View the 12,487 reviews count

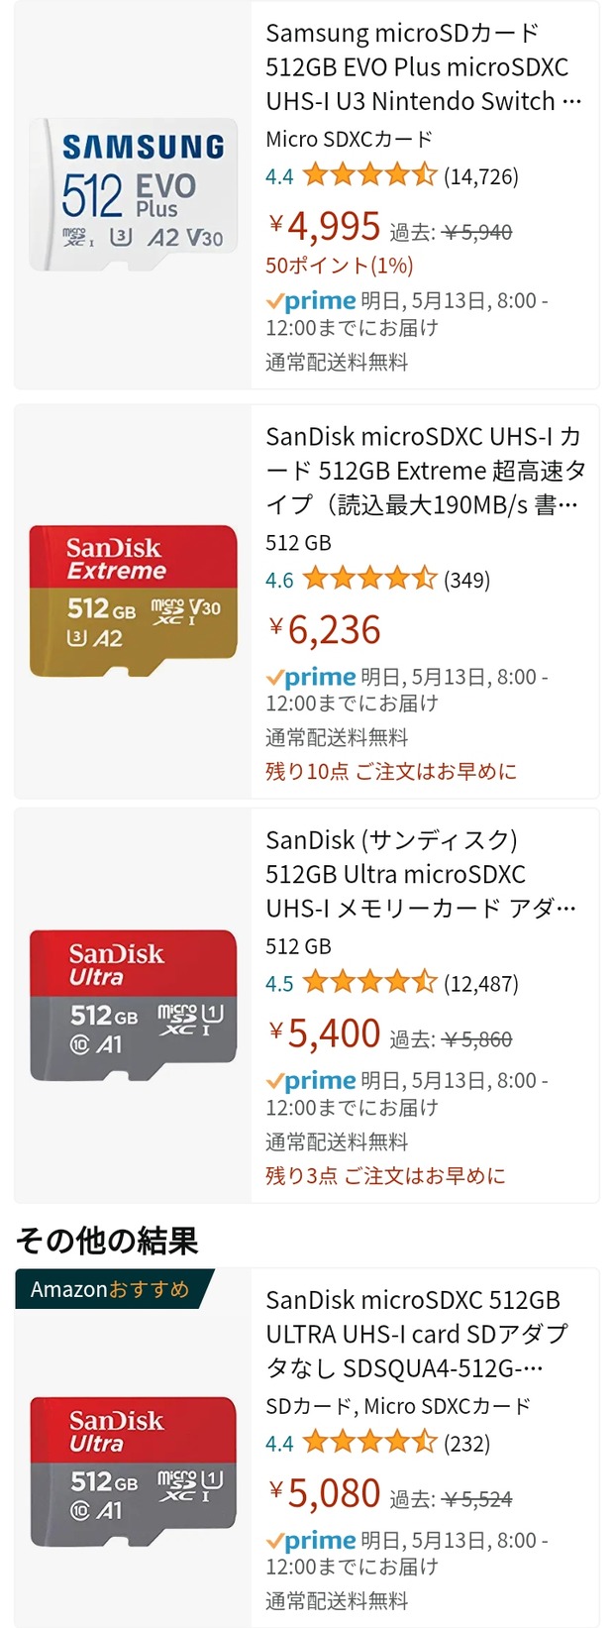481,984
